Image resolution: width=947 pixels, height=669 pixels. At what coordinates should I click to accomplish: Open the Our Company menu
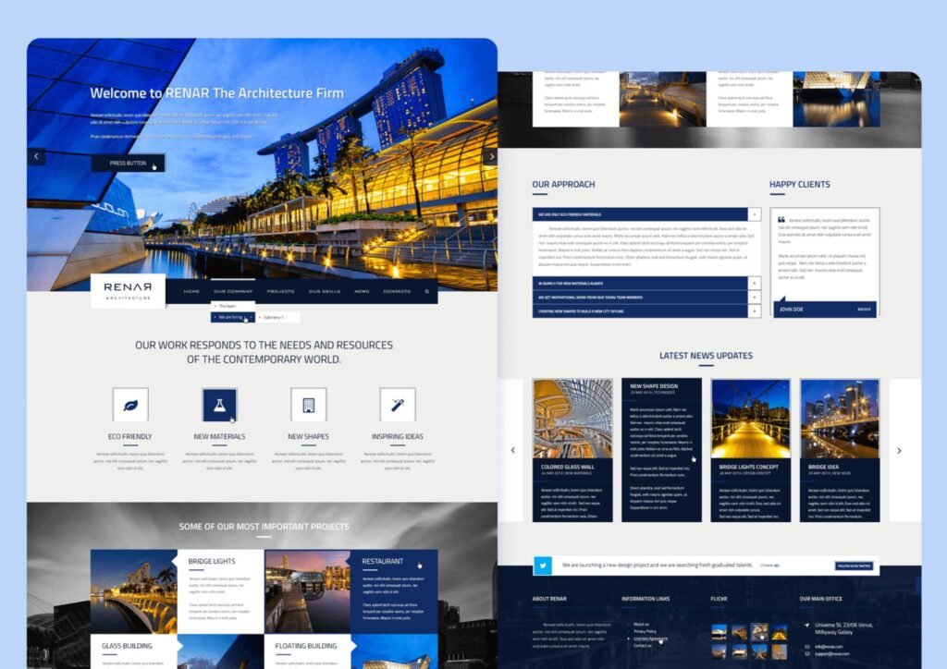point(232,291)
